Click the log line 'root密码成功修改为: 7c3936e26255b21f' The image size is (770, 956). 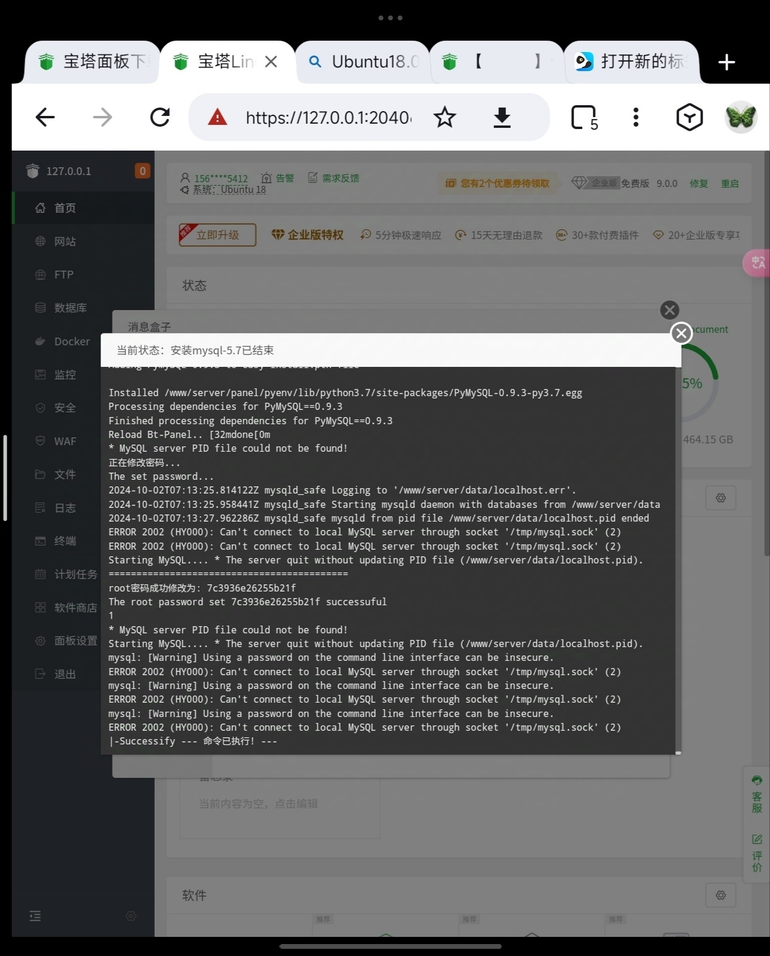[202, 588]
